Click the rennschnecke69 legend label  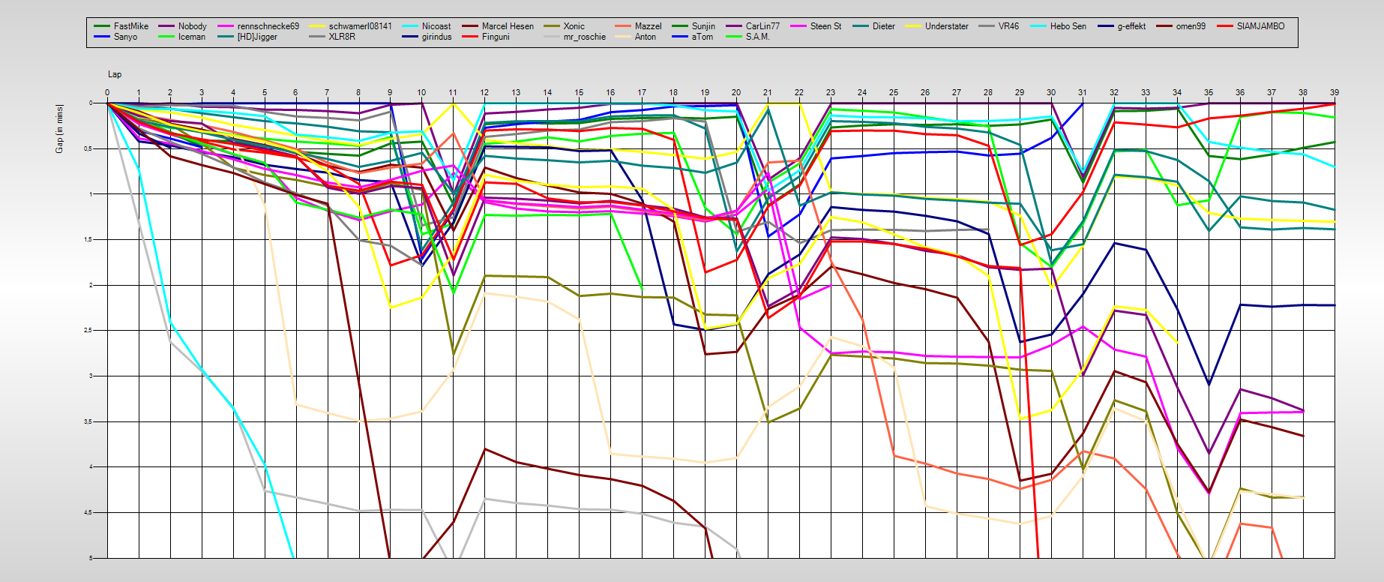click(268, 26)
